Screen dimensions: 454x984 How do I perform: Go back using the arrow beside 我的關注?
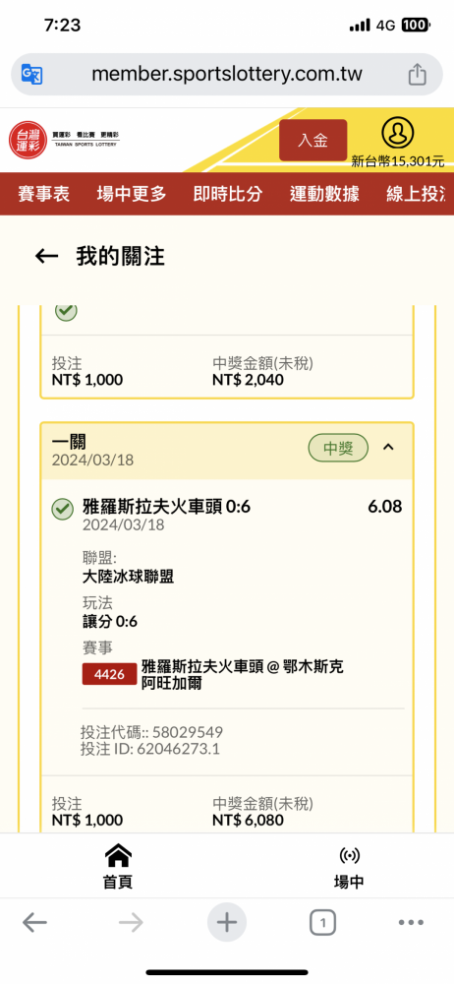[x=46, y=256]
